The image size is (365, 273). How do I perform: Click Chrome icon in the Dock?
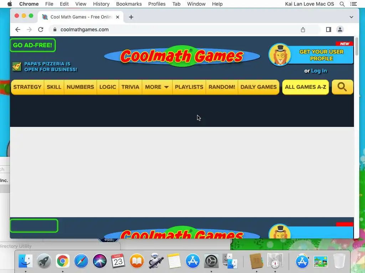click(x=63, y=261)
